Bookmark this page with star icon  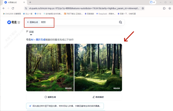[x=143, y=8]
